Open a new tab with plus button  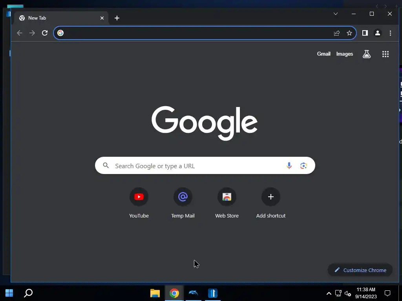pos(117,18)
